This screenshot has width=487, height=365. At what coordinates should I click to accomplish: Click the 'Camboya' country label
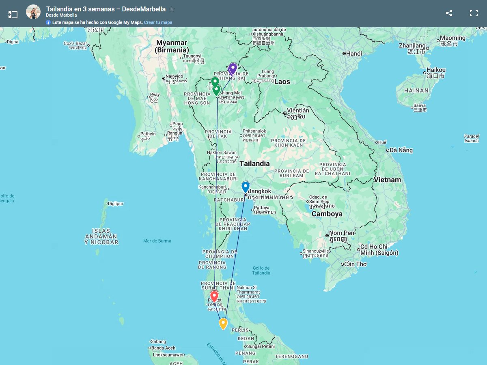coord(327,214)
